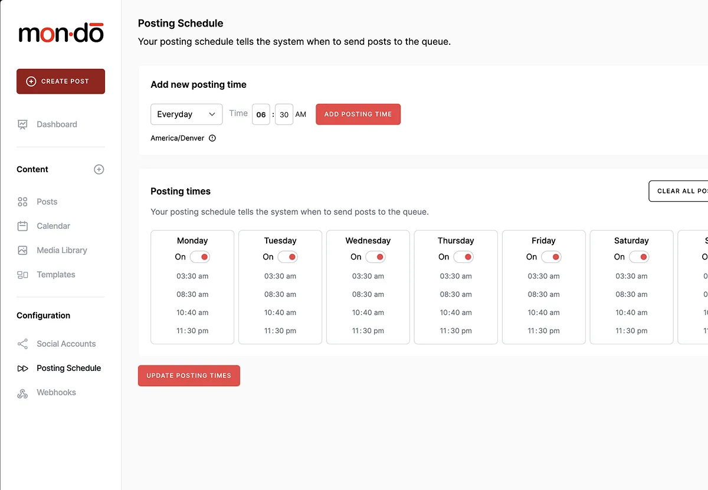The height and width of the screenshot is (490, 708).
Task: Click the timezone info icon
Action: (x=212, y=139)
